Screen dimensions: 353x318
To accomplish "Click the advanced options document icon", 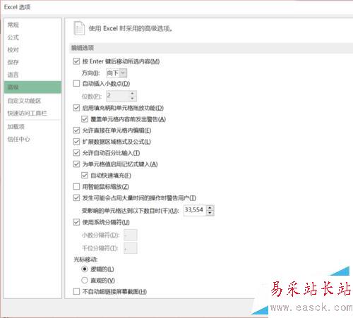I will tap(79, 28).
